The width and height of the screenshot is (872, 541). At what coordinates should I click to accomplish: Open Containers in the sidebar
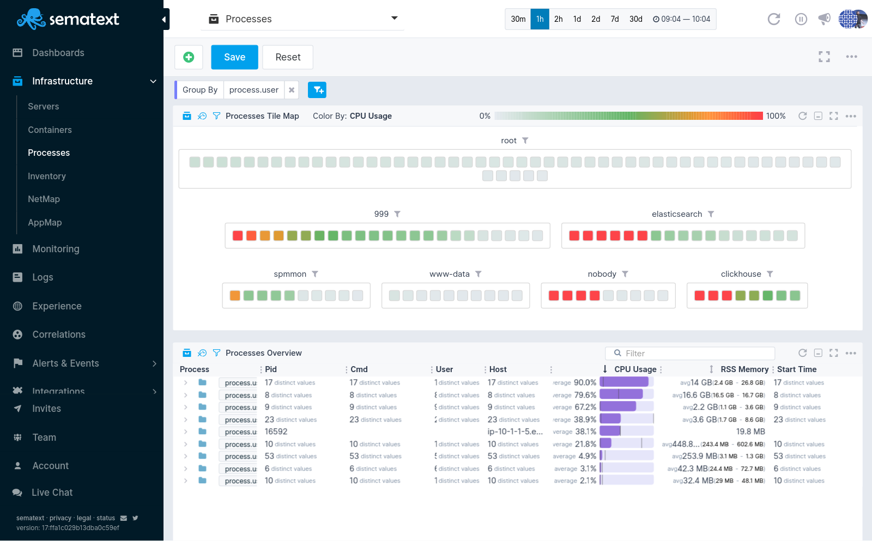pyautogui.click(x=50, y=130)
